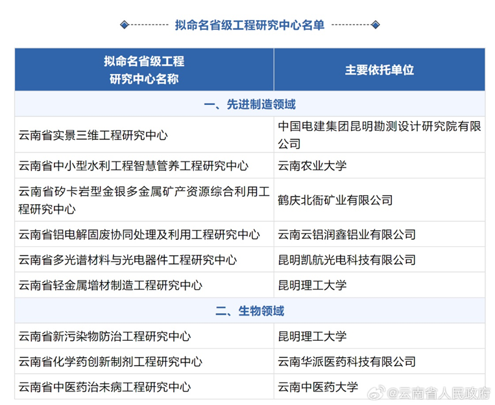Click the 云南农业大学 cell
This screenshot has width=495, height=405.
(x=312, y=165)
